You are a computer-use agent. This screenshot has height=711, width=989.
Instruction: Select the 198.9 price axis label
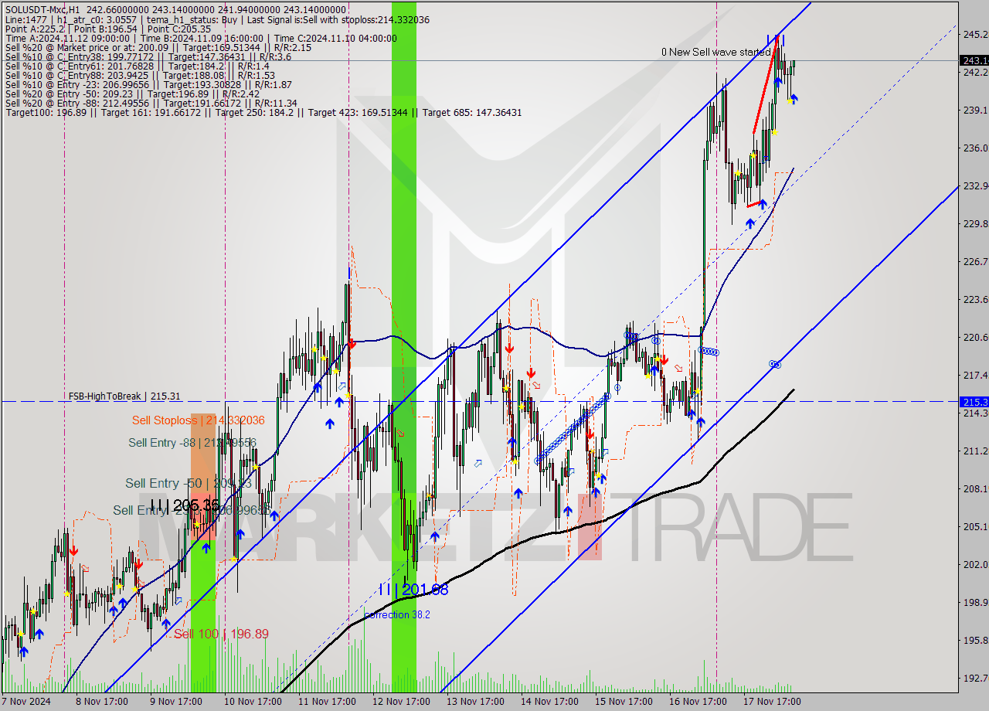[975, 602]
